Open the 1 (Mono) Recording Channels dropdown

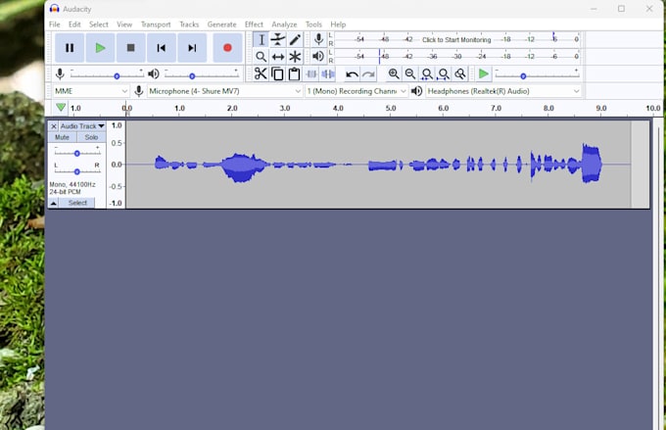(x=357, y=91)
